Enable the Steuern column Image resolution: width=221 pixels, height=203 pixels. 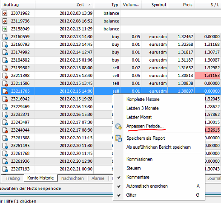(134, 168)
